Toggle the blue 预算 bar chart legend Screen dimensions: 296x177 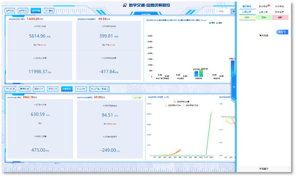[212, 23]
